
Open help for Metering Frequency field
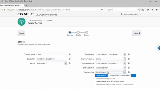coord(129,59)
